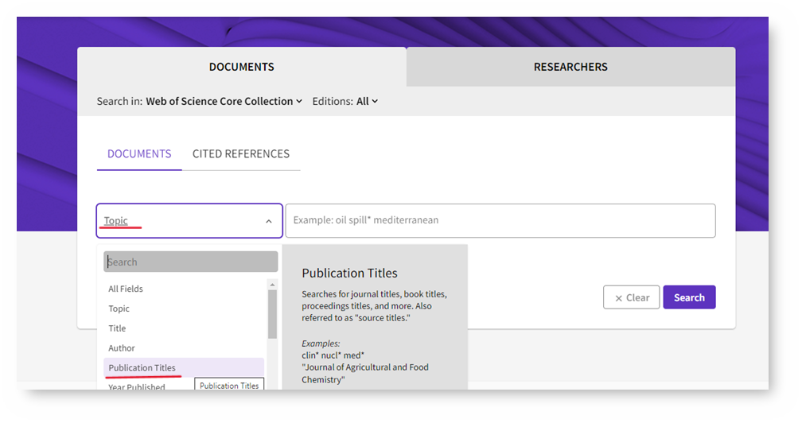Click the field list scrollbar up arrow
802x423 pixels.
(272, 285)
